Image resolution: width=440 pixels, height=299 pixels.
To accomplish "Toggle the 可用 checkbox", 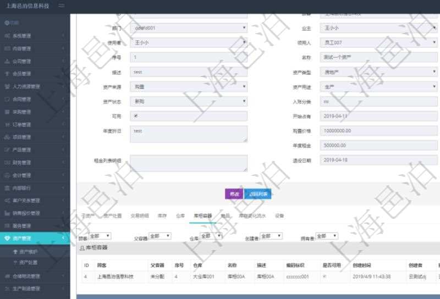I will point(136,116).
